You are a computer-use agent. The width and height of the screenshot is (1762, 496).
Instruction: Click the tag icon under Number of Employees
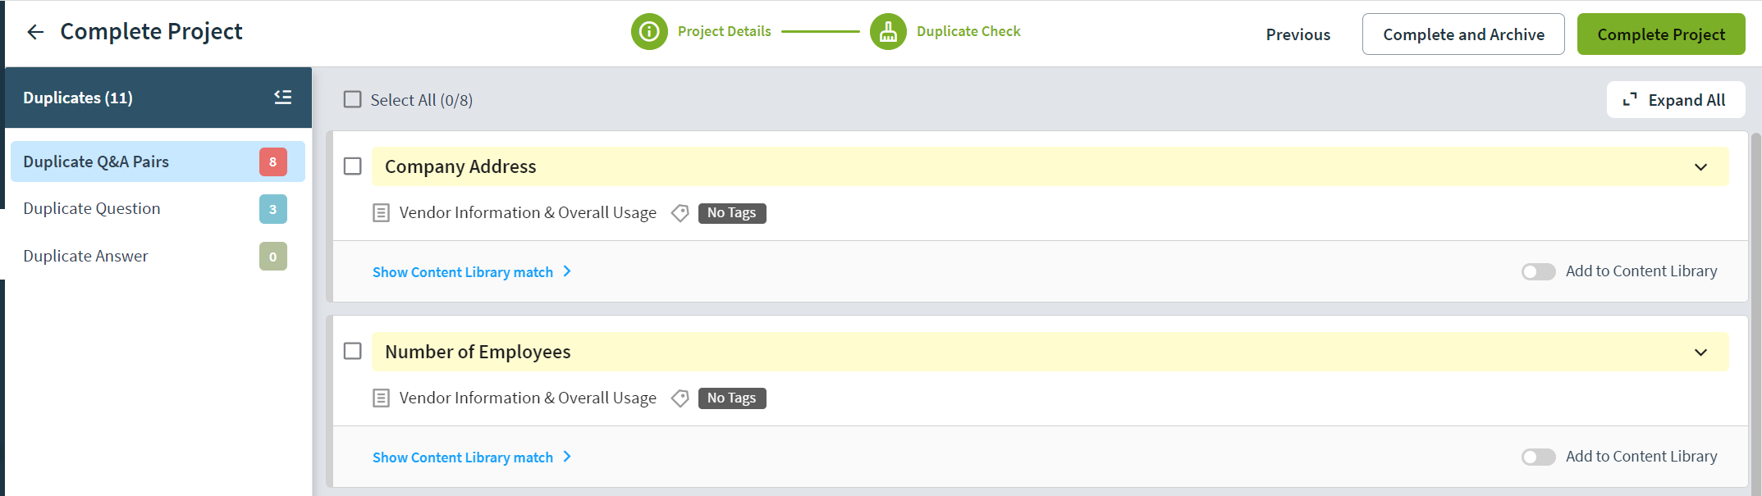[680, 398]
